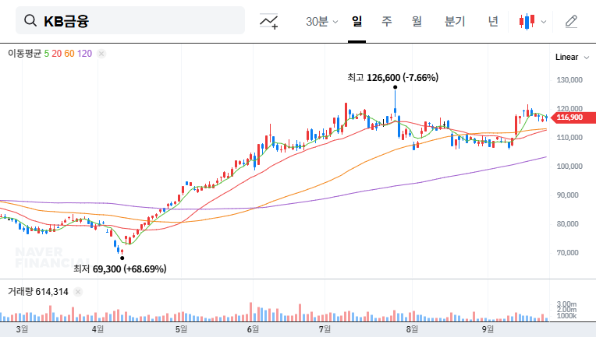Open the add indicator chart icon
596x337 pixels.
(268, 21)
